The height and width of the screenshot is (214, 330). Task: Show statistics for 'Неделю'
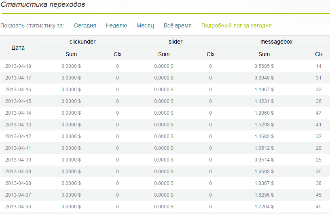(x=116, y=25)
